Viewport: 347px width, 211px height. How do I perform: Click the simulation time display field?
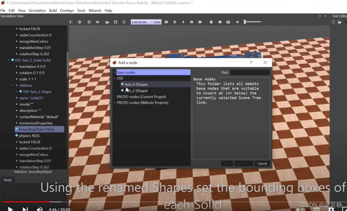146,22
